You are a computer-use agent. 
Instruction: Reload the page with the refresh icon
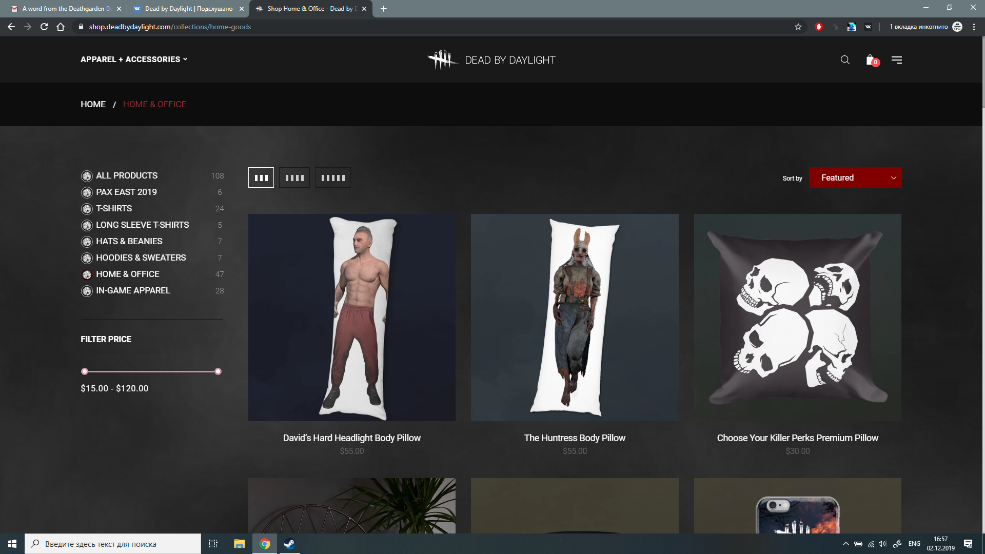pyautogui.click(x=44, y=27)
